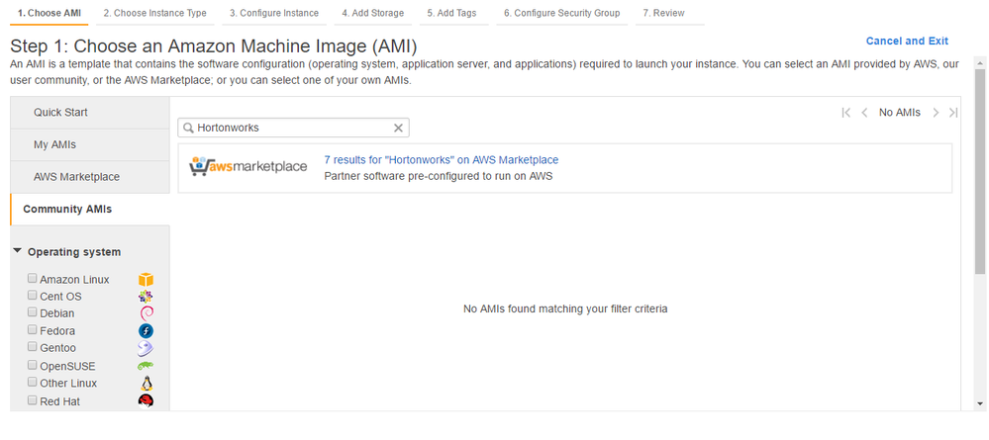Select the Community AMIs sidebar tab
This screenshot has width=989, height=440.
coord(89,210)
